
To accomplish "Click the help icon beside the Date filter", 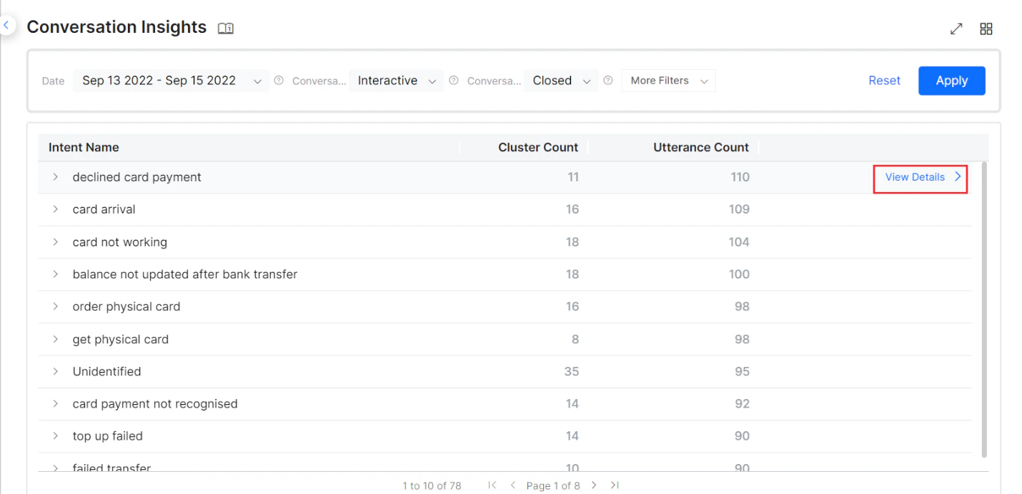I will (277, 81).
